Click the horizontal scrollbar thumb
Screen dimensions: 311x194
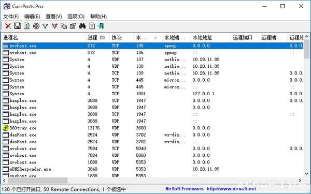(x=37, y=181)
